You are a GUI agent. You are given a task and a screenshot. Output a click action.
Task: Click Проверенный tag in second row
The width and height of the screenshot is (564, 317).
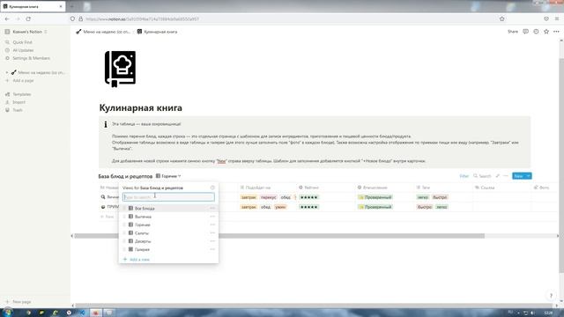click(x=375, y=207)
